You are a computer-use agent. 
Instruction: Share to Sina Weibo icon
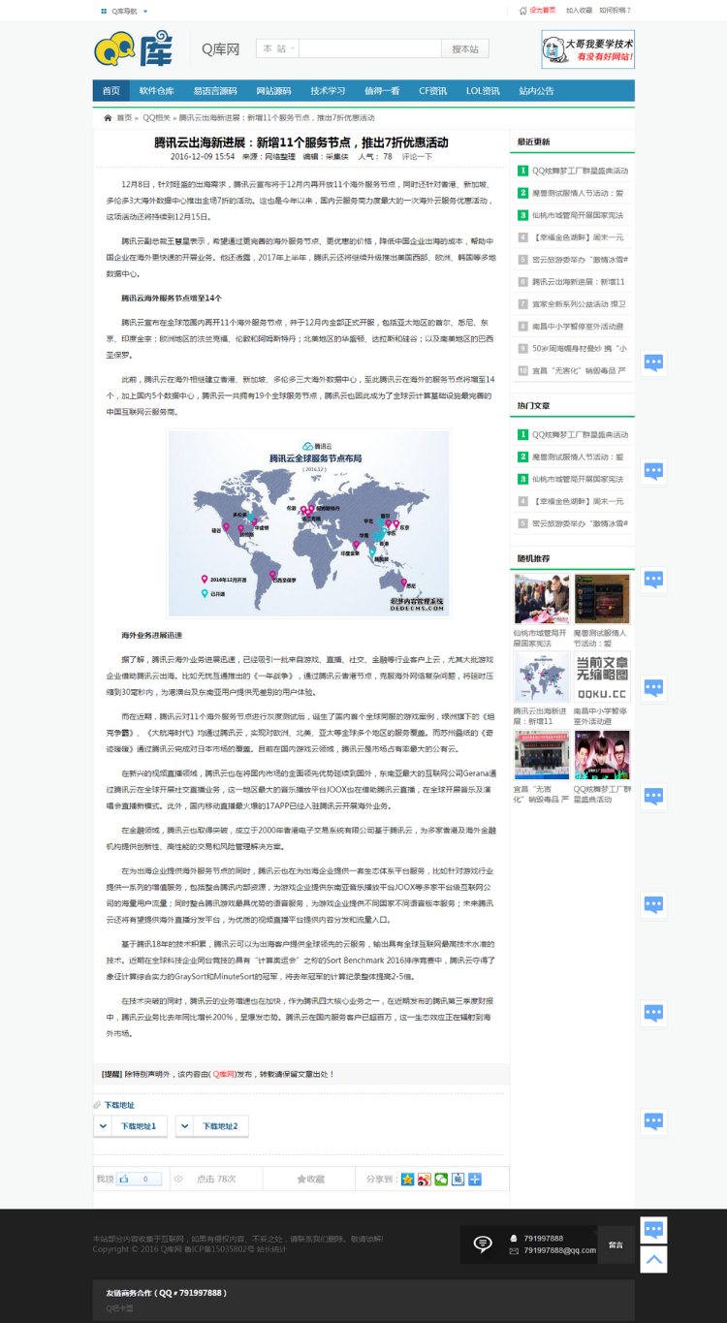coord(425,1179)
